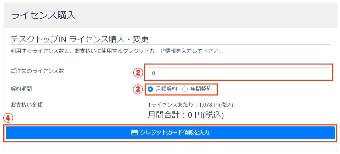Click the お支払い金額 label

(x=26, y=105)
